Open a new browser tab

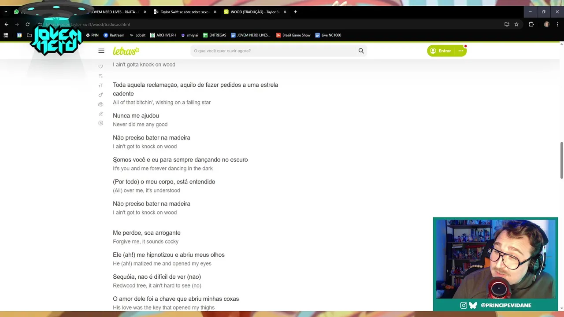point(295,12)
